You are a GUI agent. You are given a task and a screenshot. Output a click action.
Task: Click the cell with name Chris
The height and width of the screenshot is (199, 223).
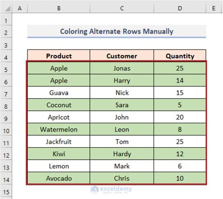pos(122,178)
